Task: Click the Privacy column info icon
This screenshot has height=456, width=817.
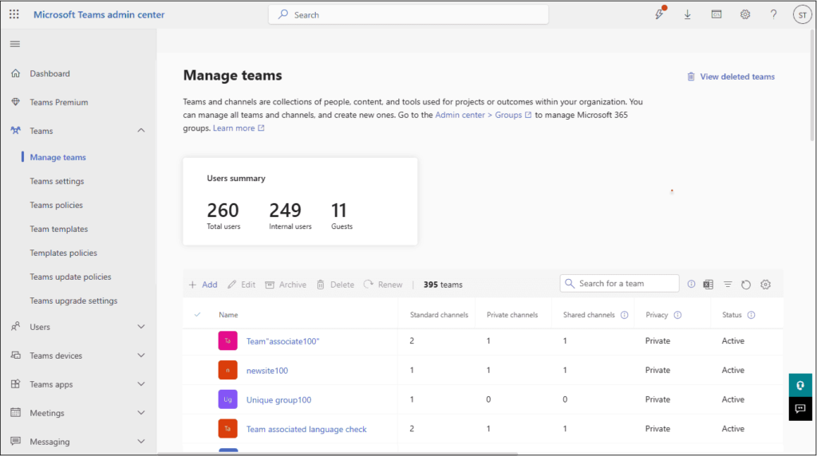Action: coord(677,315)
